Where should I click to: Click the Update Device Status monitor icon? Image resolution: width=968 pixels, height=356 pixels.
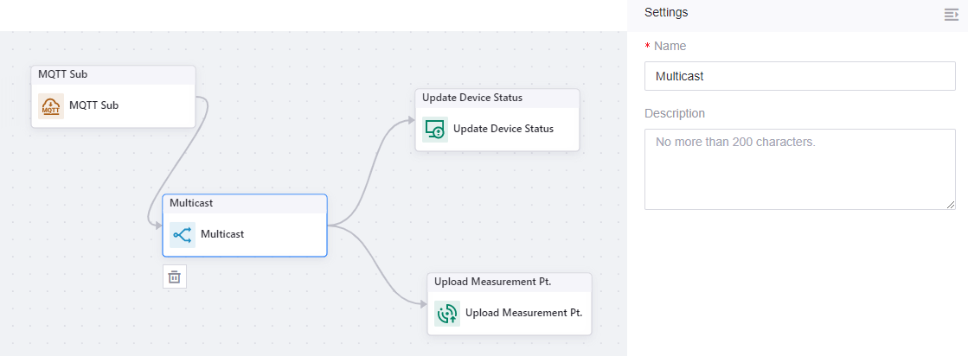(x=435, y=130)
